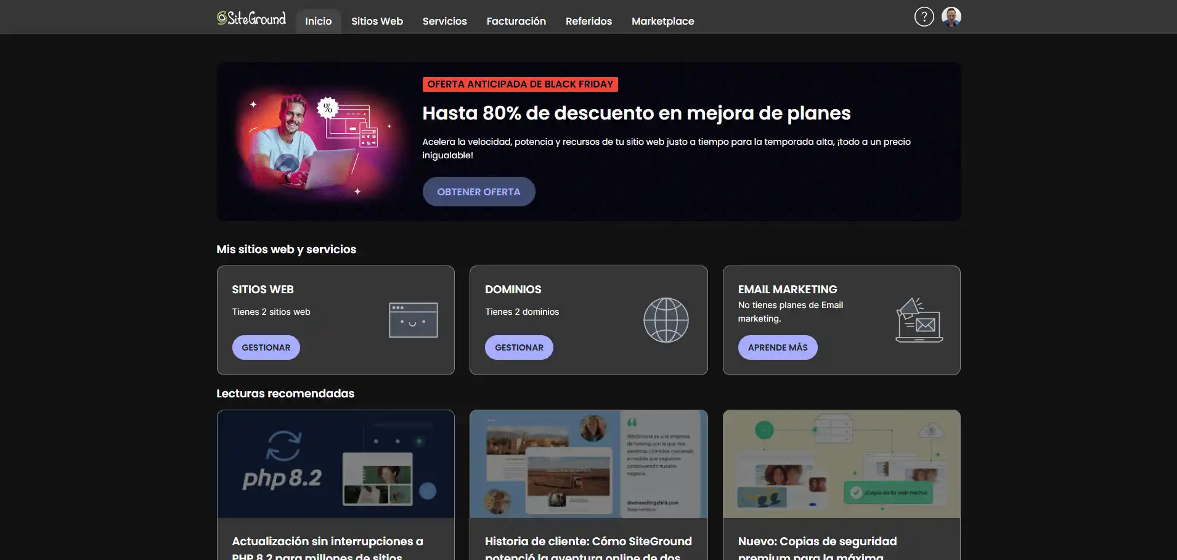Click the SiteGround logo
The image size is (1177, 560).
tap(251, 18)
